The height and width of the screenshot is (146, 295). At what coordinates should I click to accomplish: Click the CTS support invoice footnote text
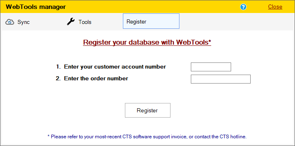[x=147, y=136]
